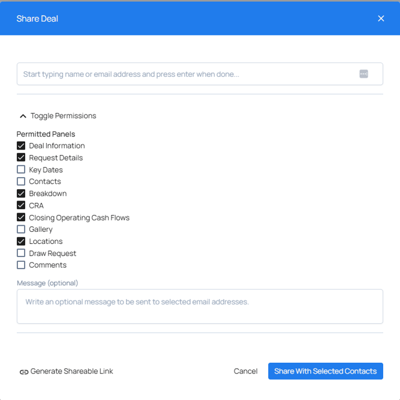Click the name or email address field
The height and width of the screenshot is (400, 400).
186,74
